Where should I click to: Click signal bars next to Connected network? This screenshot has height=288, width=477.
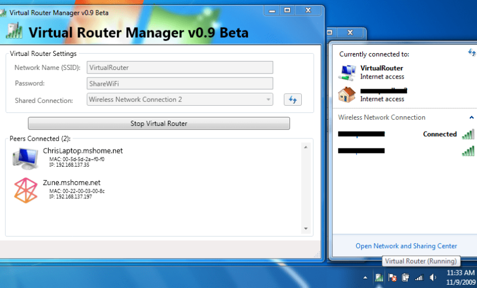pyautogui.click(x=468, y=134)
